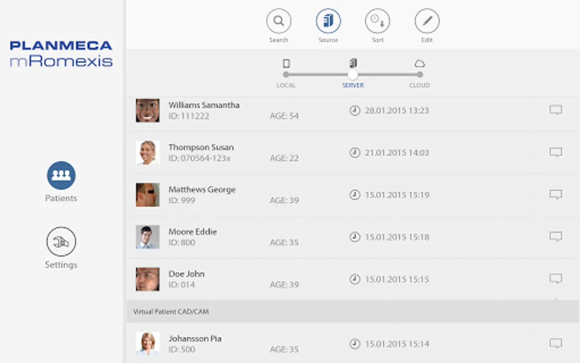The image size is (580, 363).
Task: Click the timestamp 15.01.2015 15:19
Action: [x=397, y=195]
